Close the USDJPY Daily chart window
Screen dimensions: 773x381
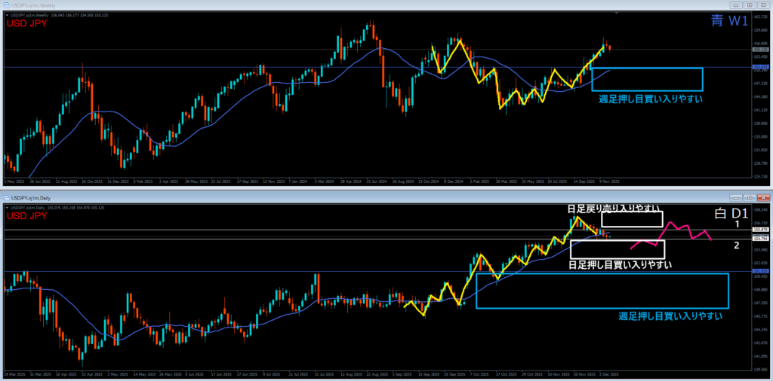coord(762,197)
